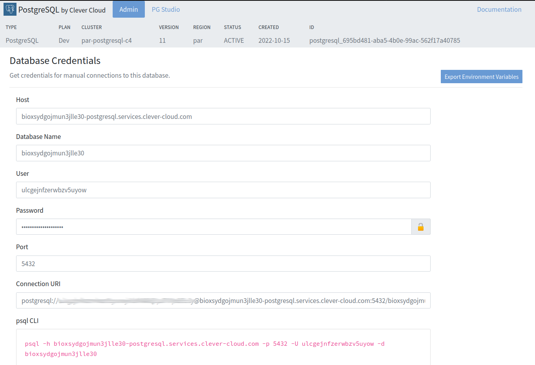Click the region value par
Screen dimensions: 535x365
click(198, 40)
